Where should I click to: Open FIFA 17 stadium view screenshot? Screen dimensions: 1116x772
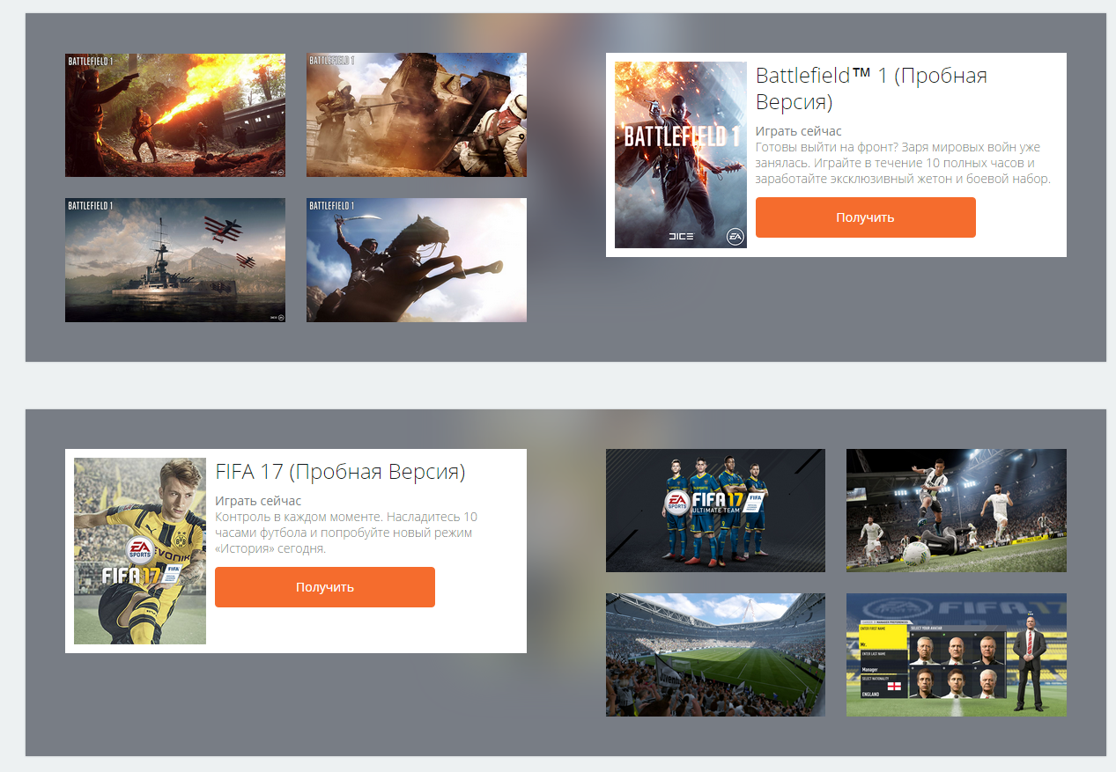715,655
